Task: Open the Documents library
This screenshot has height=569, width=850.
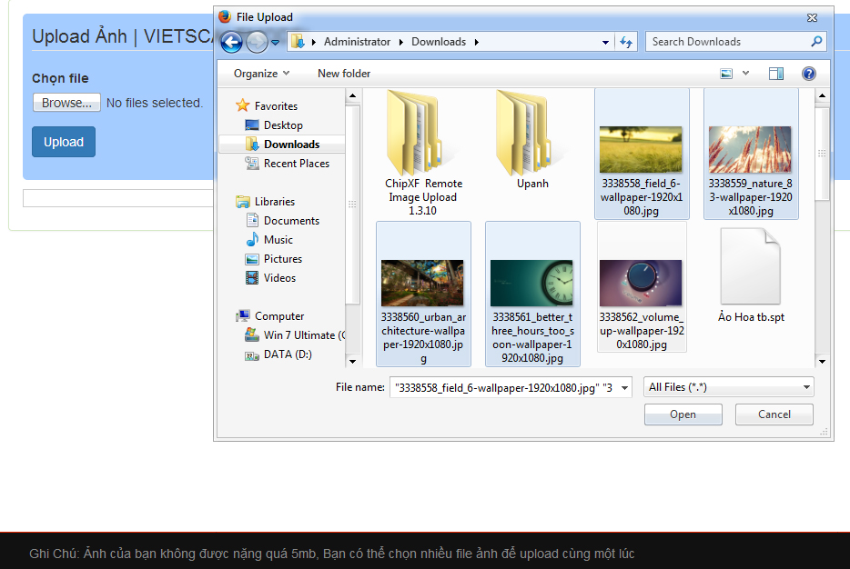Action: click(x=291, y=221)
